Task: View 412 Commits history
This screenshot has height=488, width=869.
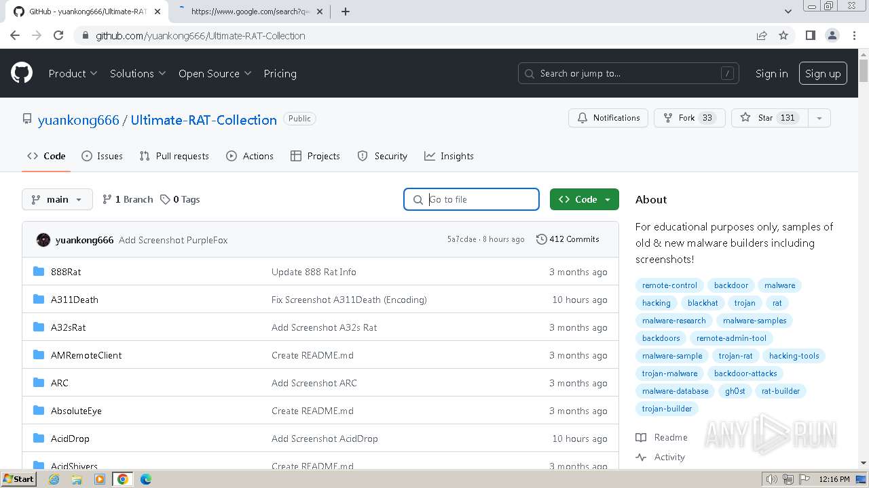Action: click(568, 239)
